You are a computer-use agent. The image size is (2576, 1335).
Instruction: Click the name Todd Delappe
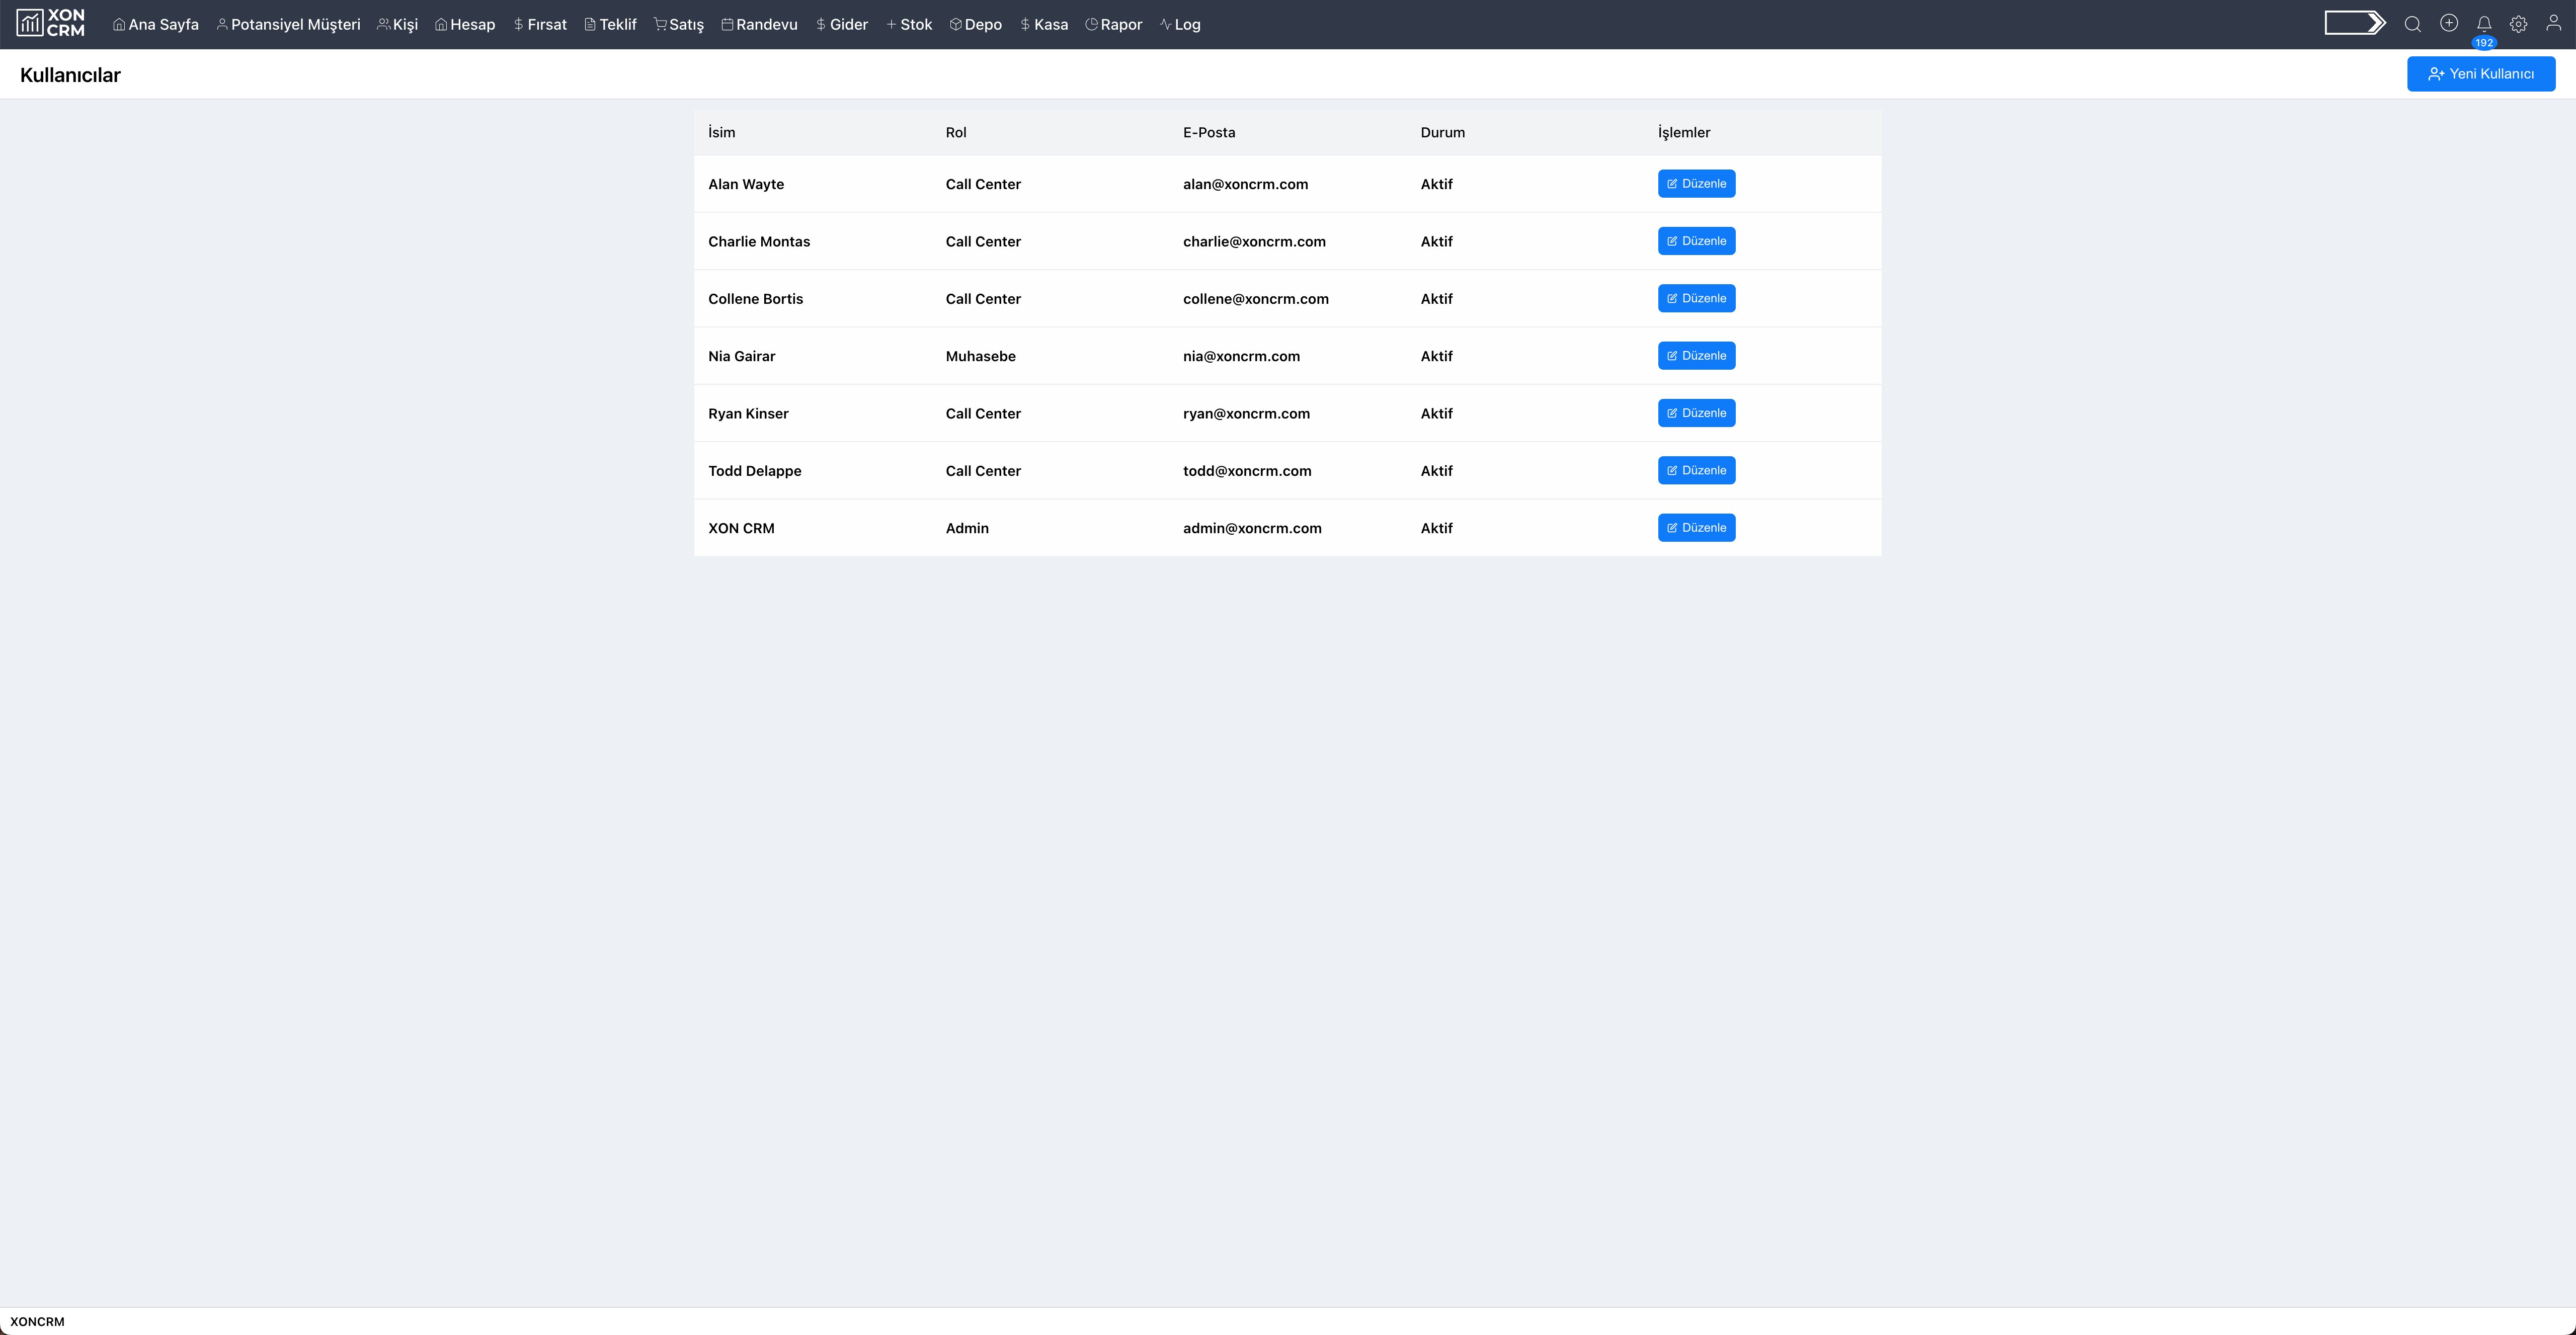click(754, 471)
